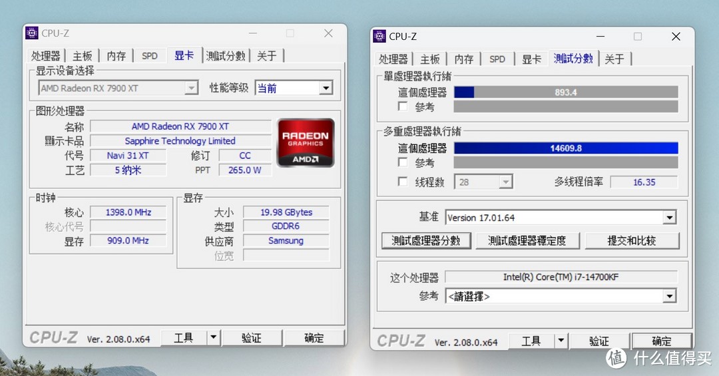The width and height of the screenshot is (719, 376).
Task: Open 关于 tab in left CPU-Z window
Action: [x=267, y=56]
